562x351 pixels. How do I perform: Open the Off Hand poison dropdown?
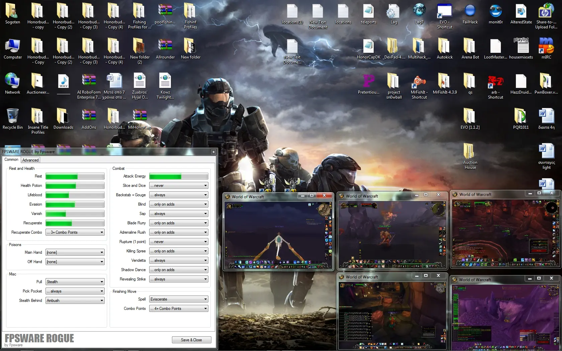pos(75,262)
